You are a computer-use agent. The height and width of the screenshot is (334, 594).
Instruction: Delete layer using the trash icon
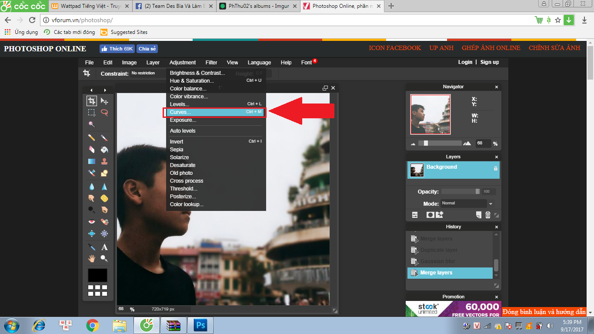pos(488,215)
